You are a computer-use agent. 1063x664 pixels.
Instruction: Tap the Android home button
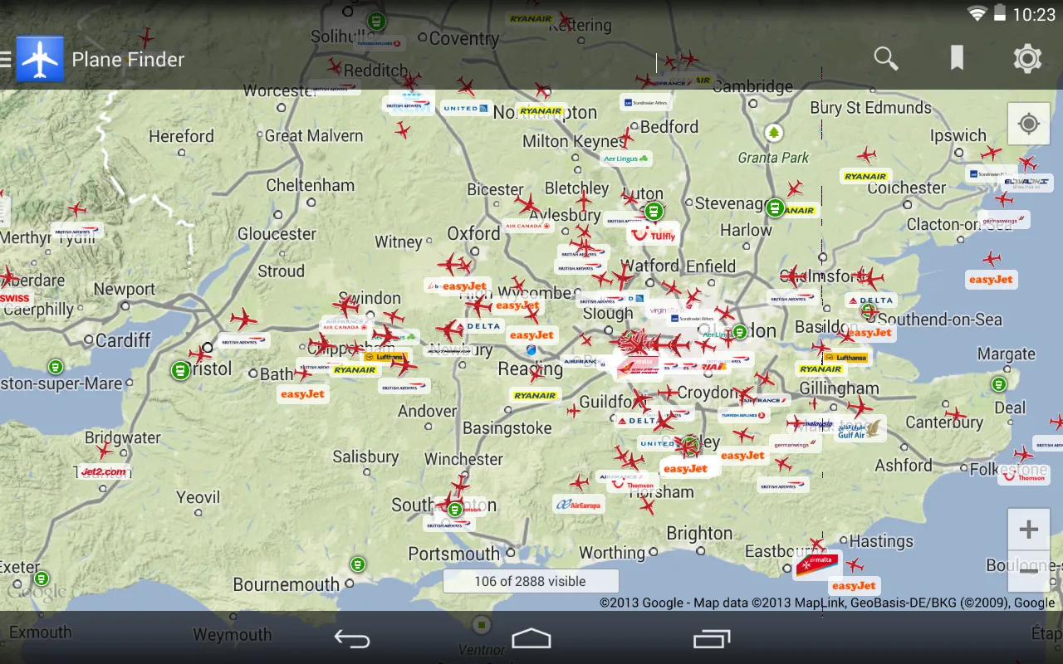point(531,638)
